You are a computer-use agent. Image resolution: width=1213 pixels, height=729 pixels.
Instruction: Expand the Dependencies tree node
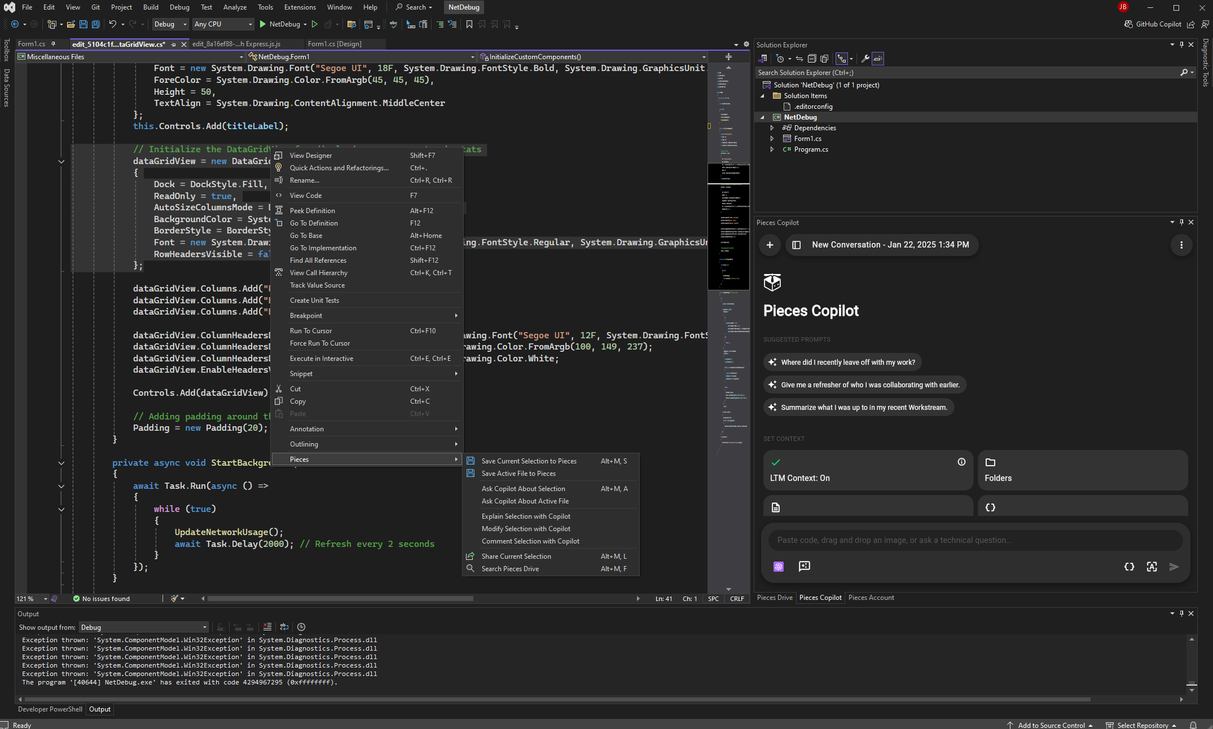[772, 128]
